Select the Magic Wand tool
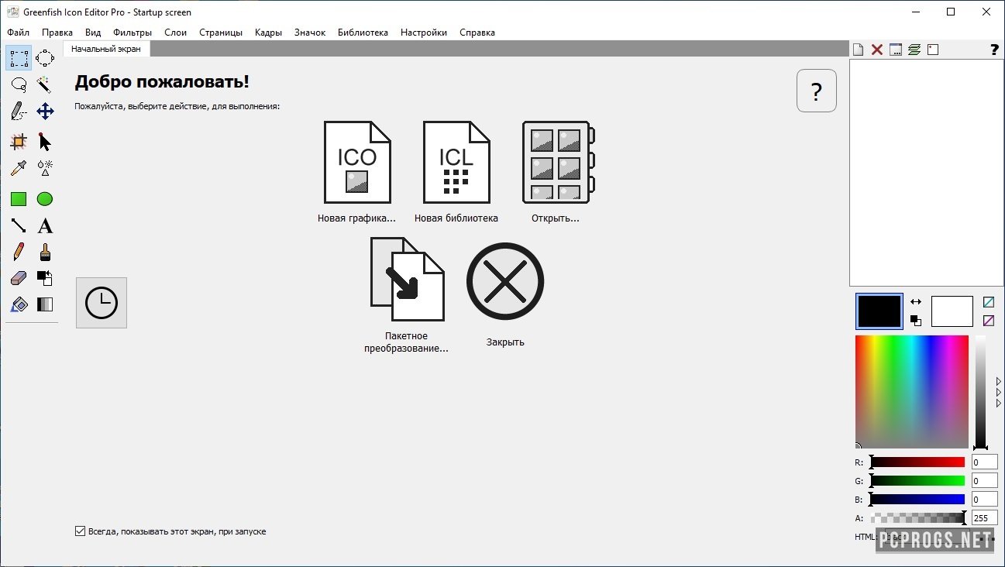 click(45, 84)
